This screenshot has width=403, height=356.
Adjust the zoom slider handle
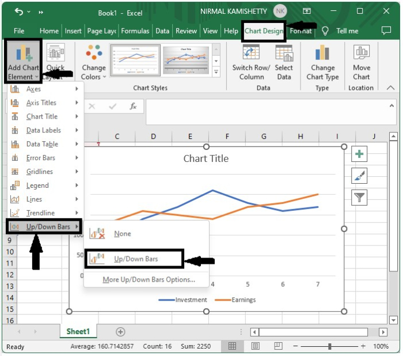coord(329,346)
